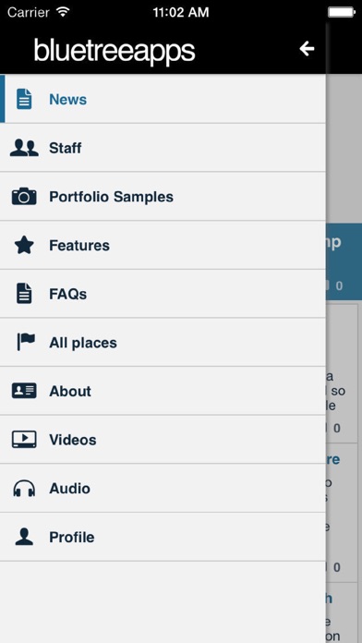Tap the Staff people icon
The image size is (362, 643).
(24, 148)
